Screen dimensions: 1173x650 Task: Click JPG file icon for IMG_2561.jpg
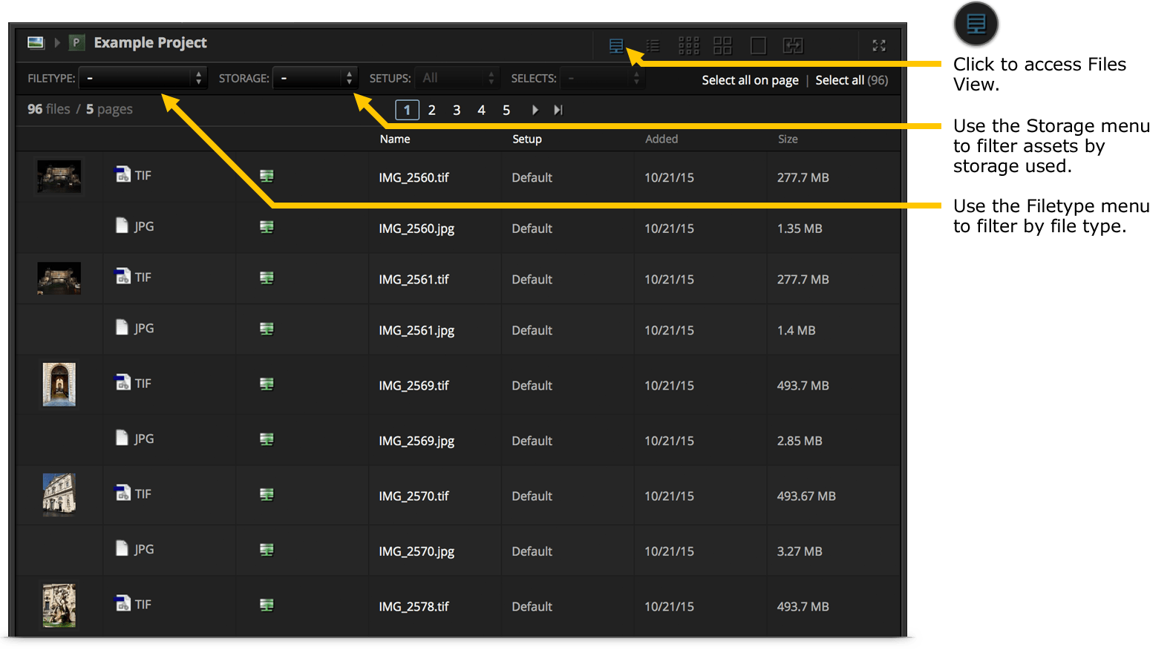coord(122,327)
